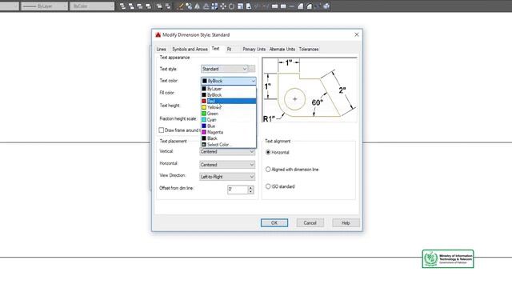Image resolution: width=512 pixels, height=288 pixels.
Task: Click the Send Hatch to Back icon
Action: click(168, 6)
